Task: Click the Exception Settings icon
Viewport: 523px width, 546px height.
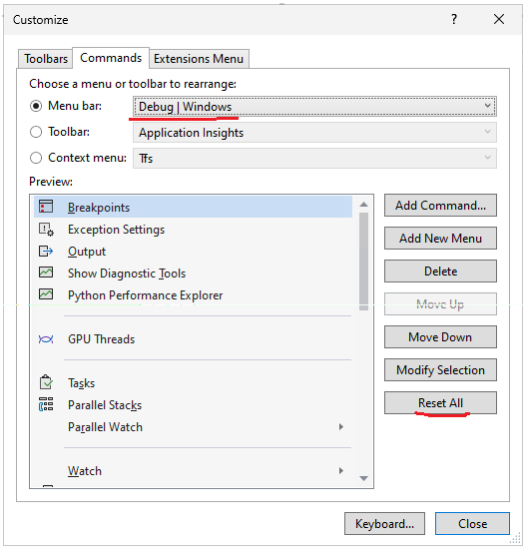Action: click(46, 230)
